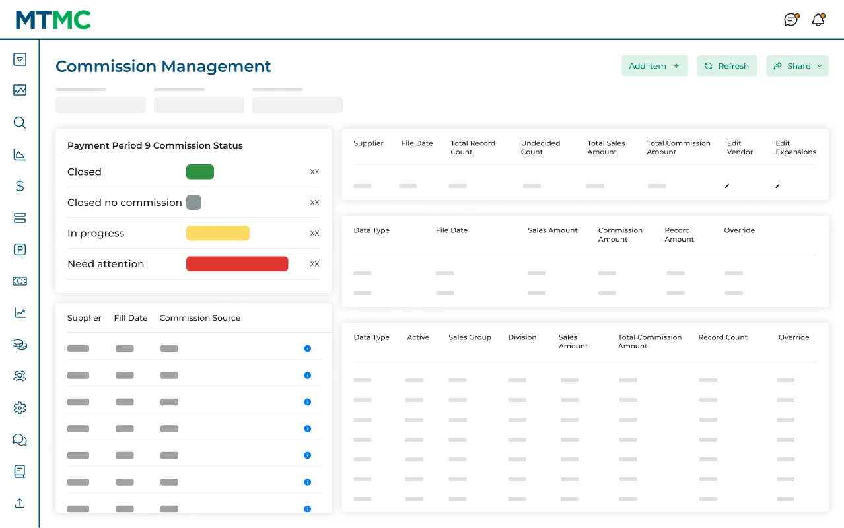Click the Edit Vendor column header

[x=740, y=148]
